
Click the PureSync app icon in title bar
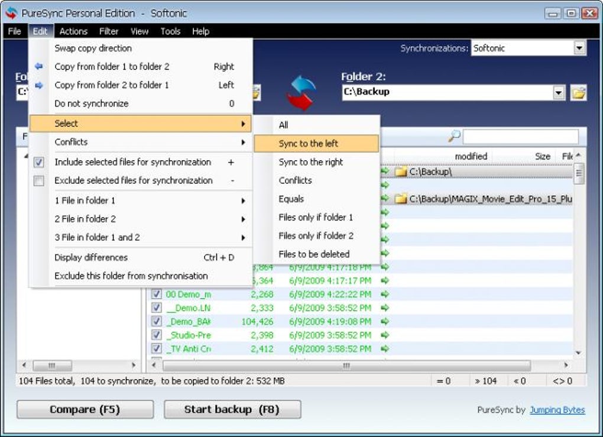click(x=11, y=12)
